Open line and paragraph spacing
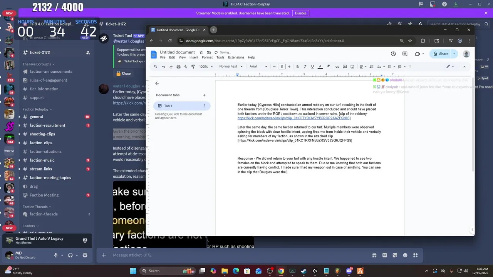Screen dimensions: 493x277 371,67
